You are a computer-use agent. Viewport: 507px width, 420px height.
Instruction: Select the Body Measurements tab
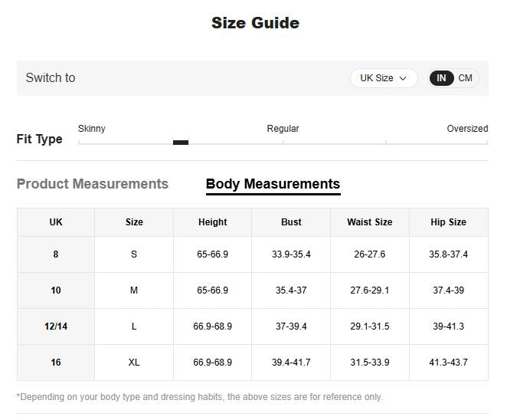point(273,184)
